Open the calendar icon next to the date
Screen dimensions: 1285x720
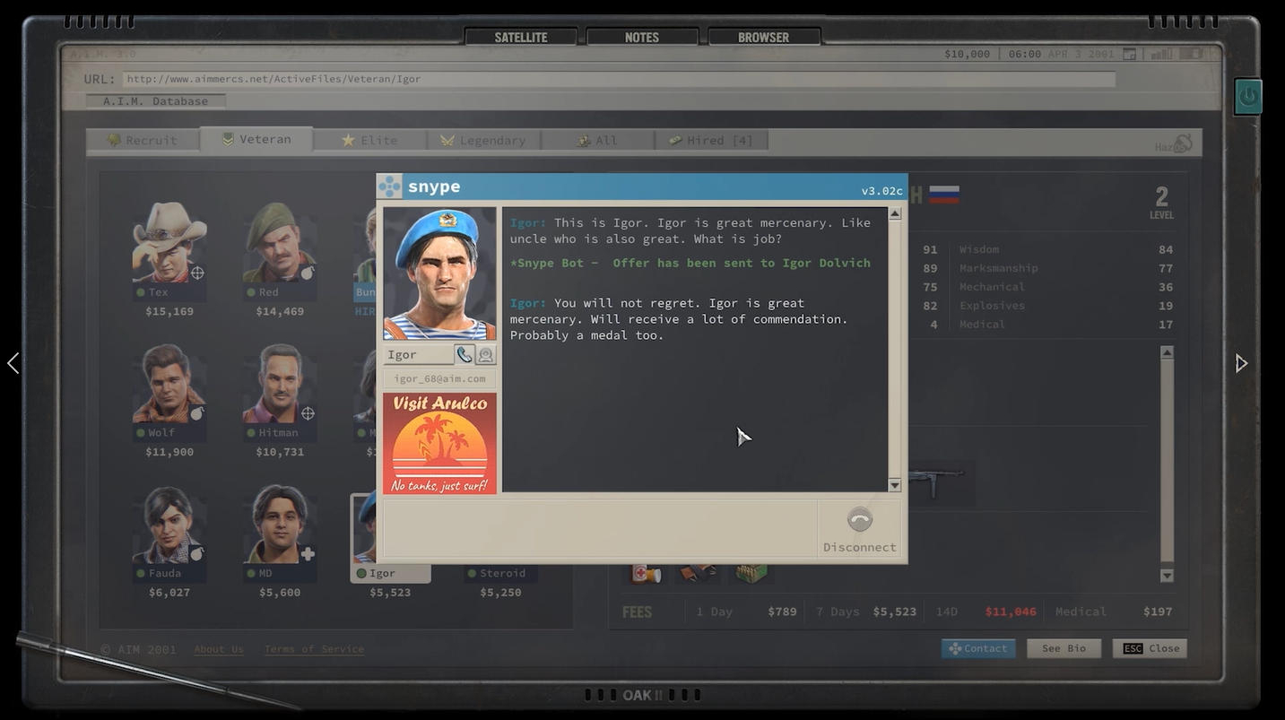1130,54
